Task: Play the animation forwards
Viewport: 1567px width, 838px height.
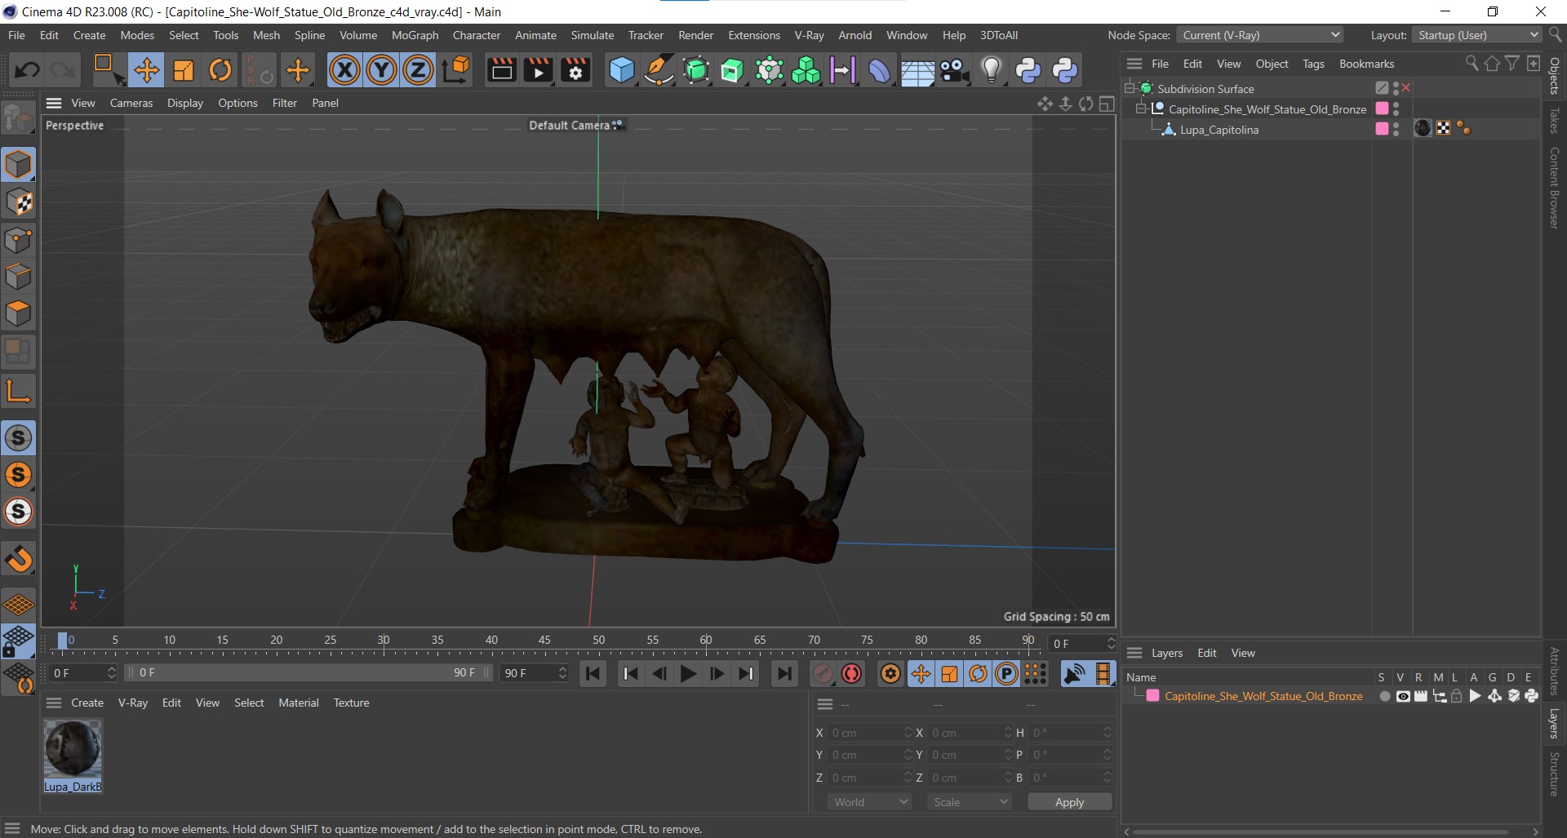Action: (x=688, y=674)
